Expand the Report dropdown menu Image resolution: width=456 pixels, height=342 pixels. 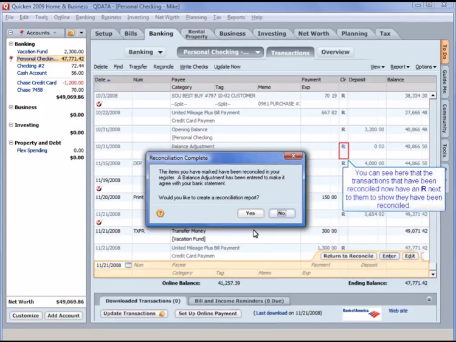(399, 67)
